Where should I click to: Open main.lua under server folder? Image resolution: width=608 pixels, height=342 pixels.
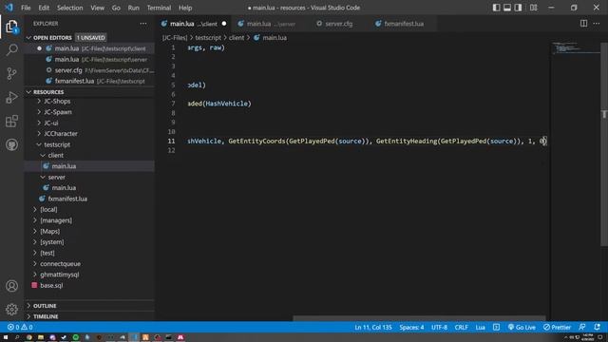click(64, 188)
